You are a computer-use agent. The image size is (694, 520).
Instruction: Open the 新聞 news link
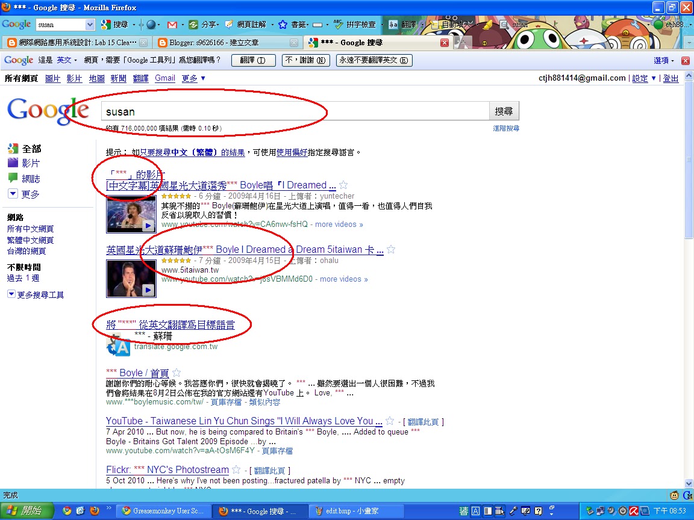[x=118, y=78]
